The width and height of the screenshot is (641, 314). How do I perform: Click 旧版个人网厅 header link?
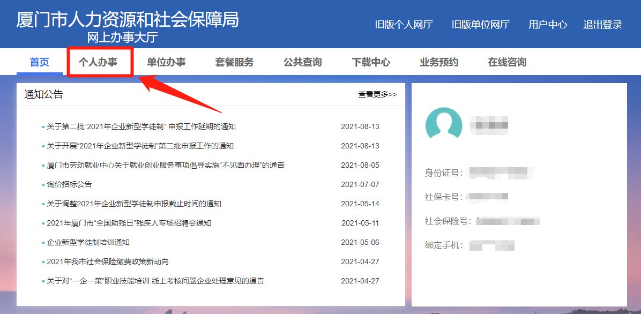pos(404,25)
